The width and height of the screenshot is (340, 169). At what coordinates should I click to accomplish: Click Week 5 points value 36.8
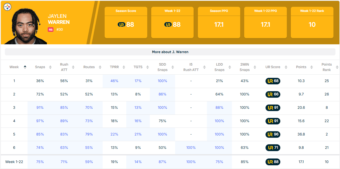point(301,134)
